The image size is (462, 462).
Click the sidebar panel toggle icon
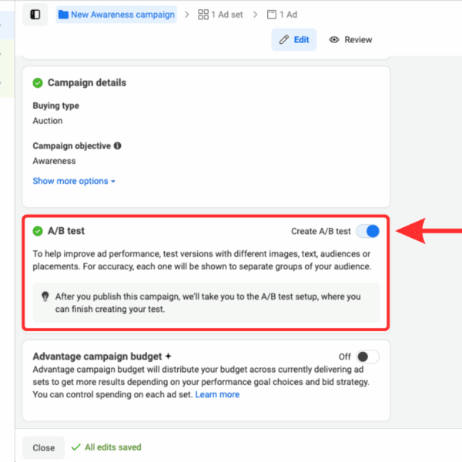(35, 14)
